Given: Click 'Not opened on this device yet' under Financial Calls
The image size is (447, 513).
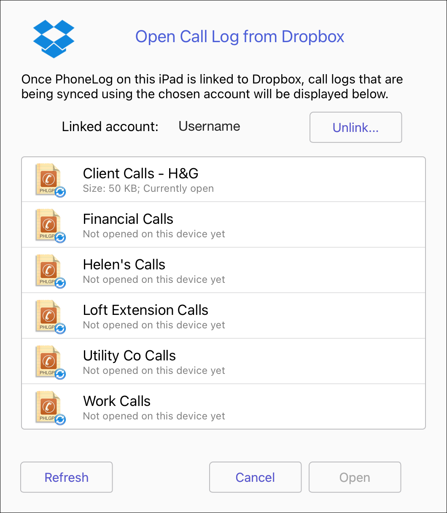Looking at the screenshot, I should 154,234.
